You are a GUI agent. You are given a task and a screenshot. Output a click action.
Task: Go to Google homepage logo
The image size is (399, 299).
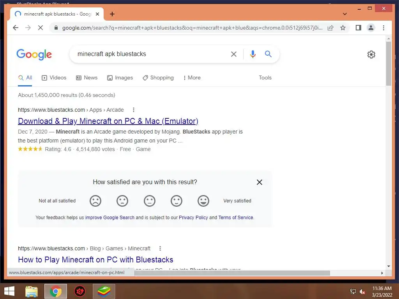(34, 55)
